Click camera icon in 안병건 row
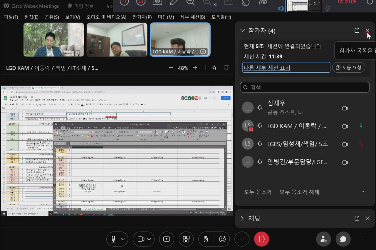376x250 pixels. 345,162
